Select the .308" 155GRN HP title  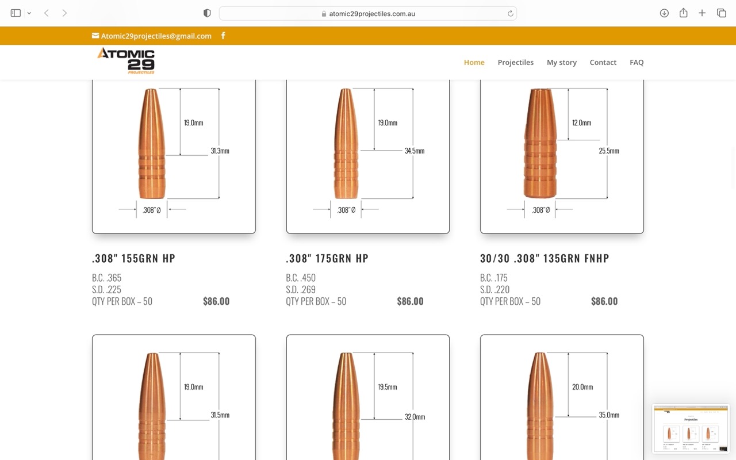(x=133, y=258)
